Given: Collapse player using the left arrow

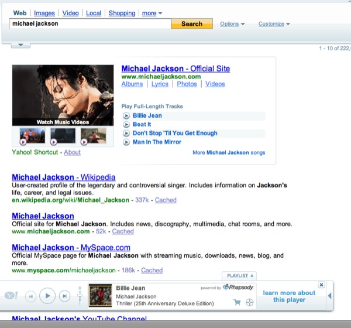Looking at the screenshot, I should pyautogui.click(x=329, y=296).
